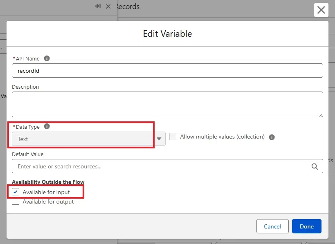Click the collapse panel arrow icon
Image resolution: width=335 pixels, height=244 pixels.
pos(98,6)
